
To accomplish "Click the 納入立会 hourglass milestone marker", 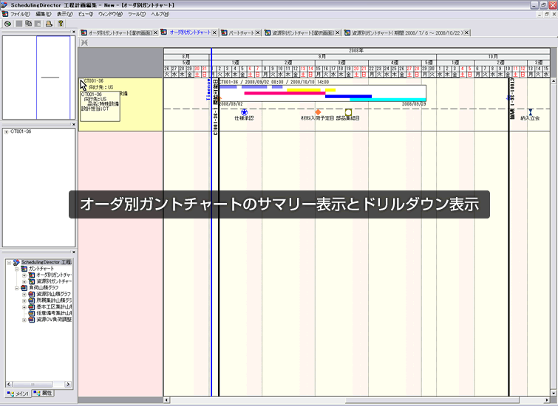I will [x=530, y=112].
